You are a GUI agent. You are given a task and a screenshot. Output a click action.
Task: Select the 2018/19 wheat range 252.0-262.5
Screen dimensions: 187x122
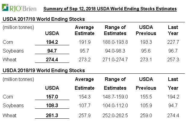[116, 116]
